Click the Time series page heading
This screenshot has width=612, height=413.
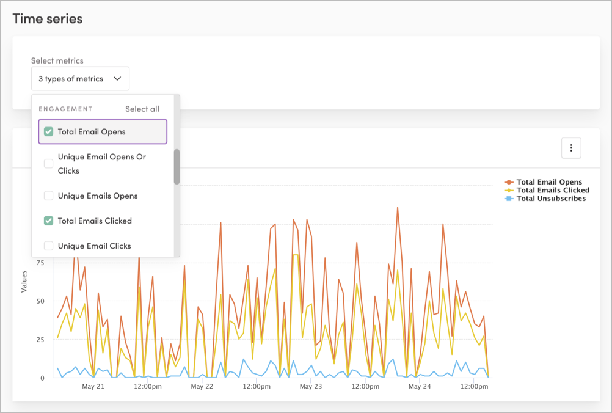pos(47,18)
